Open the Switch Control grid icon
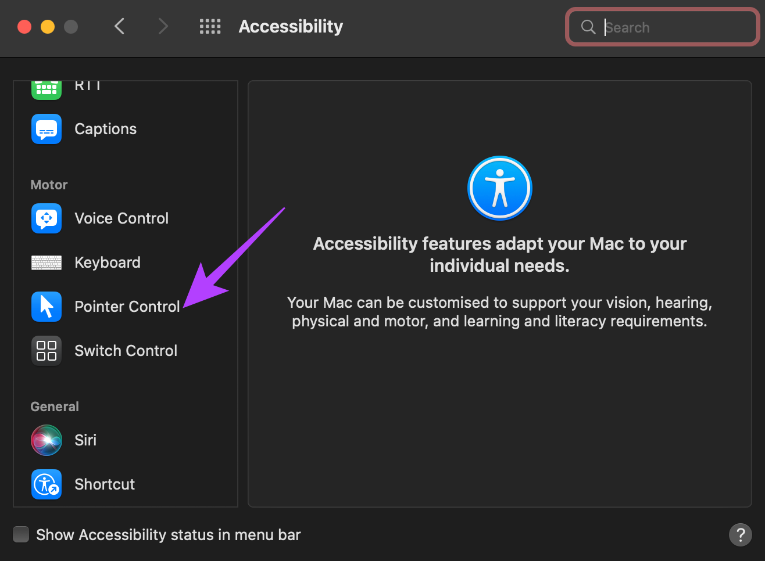Viewport: 765px width, 561px height. [x=47, y=351]
